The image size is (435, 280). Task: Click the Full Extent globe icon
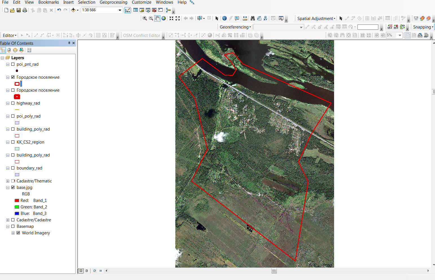point(164,18)
